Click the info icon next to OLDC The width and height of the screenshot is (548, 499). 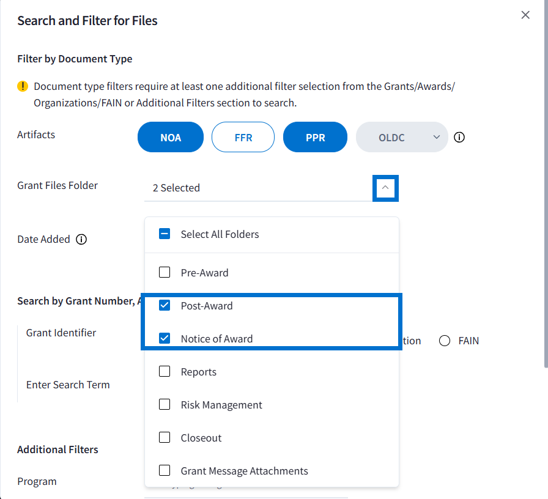pyautogui.click(x=459, y=137)
